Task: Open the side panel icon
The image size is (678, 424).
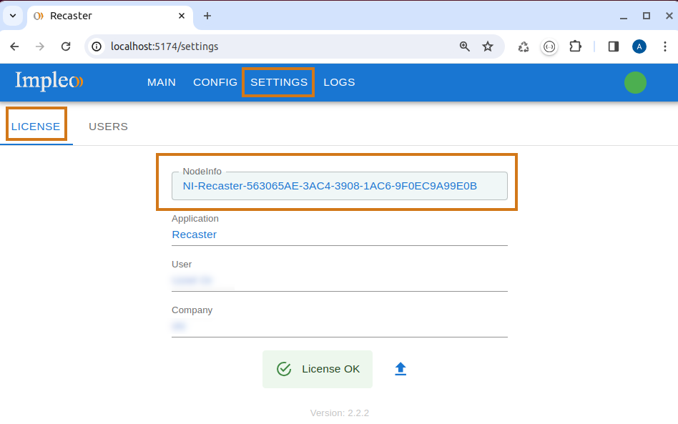Action: coord(614,46)
